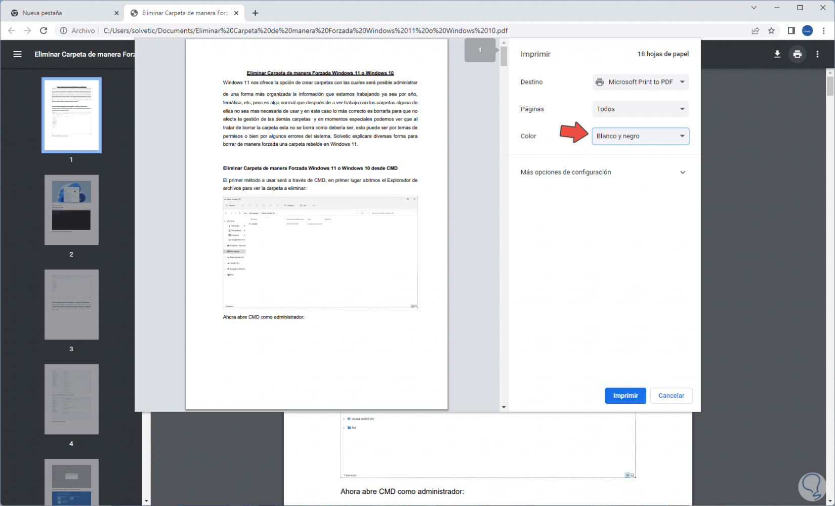Click the print preview scroll up arrow
The image size is (835, 506).
coord(504,43)
